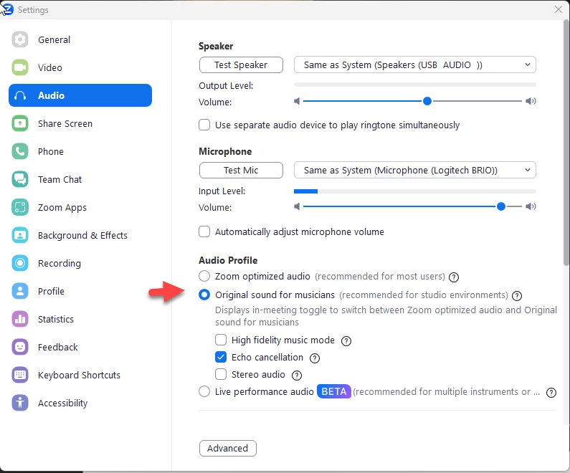Click the Zoom Apps icon
Viewport: 570px width, 473px height.
tap(20, 207)
